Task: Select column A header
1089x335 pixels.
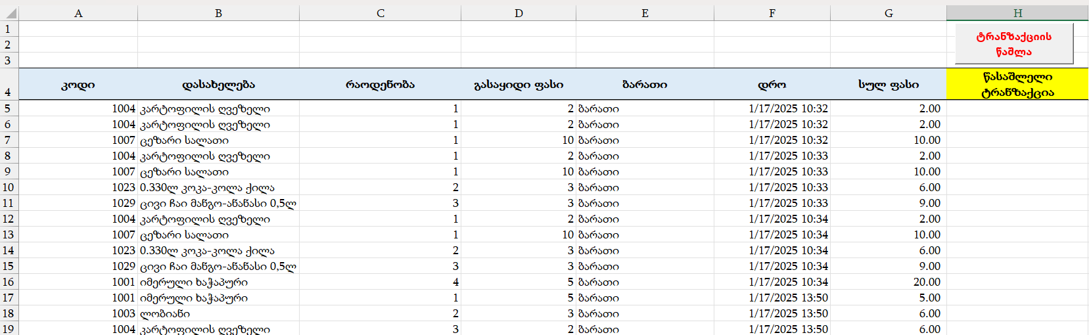Action: click(78, 13)
